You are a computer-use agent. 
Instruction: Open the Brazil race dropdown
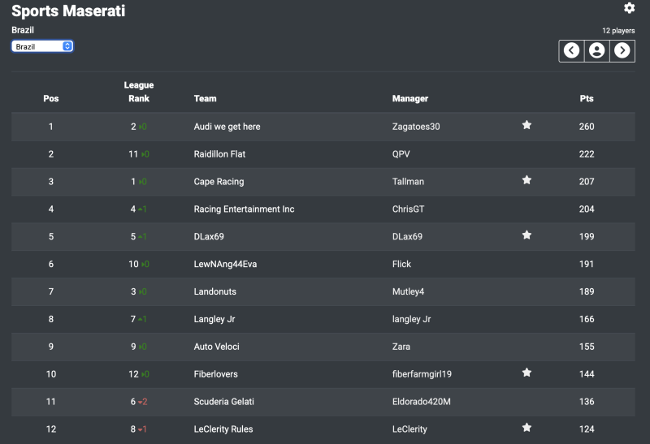(x=42, y=46)
